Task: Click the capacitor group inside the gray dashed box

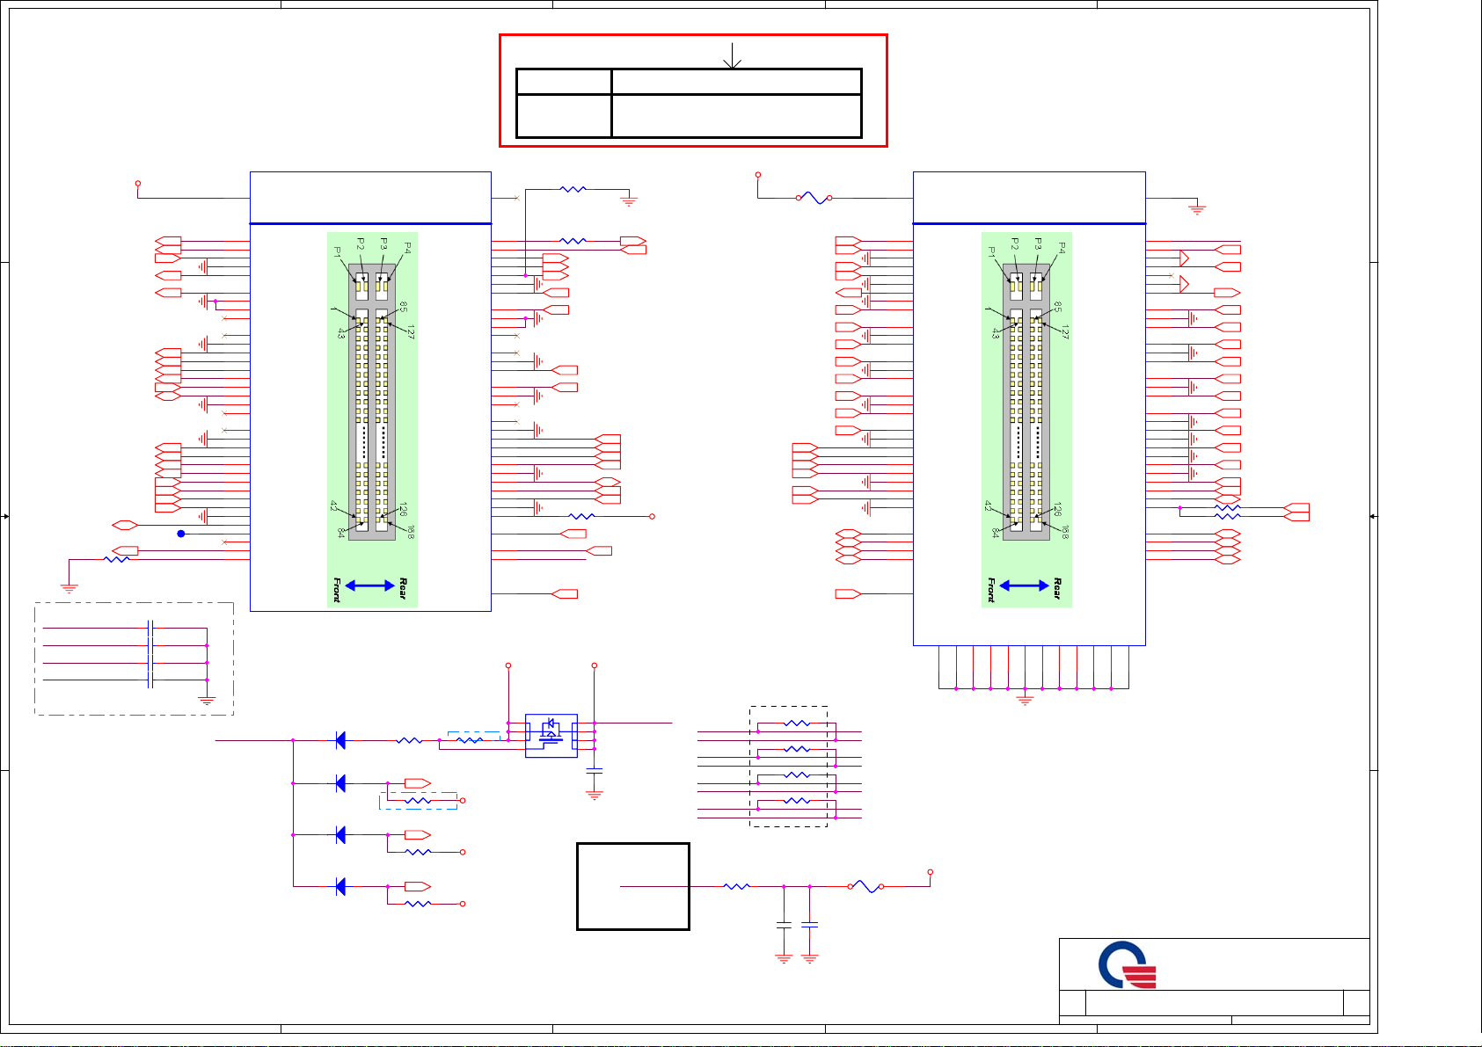Action: click(x=150, y=654)
